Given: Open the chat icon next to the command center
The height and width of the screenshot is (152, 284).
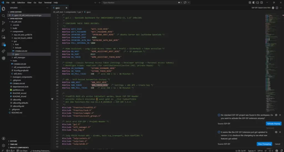Looking at the screenshot, I should point(185,2).
